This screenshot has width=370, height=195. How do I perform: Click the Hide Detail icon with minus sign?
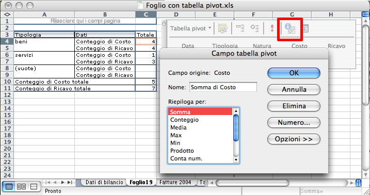point(240,28)
